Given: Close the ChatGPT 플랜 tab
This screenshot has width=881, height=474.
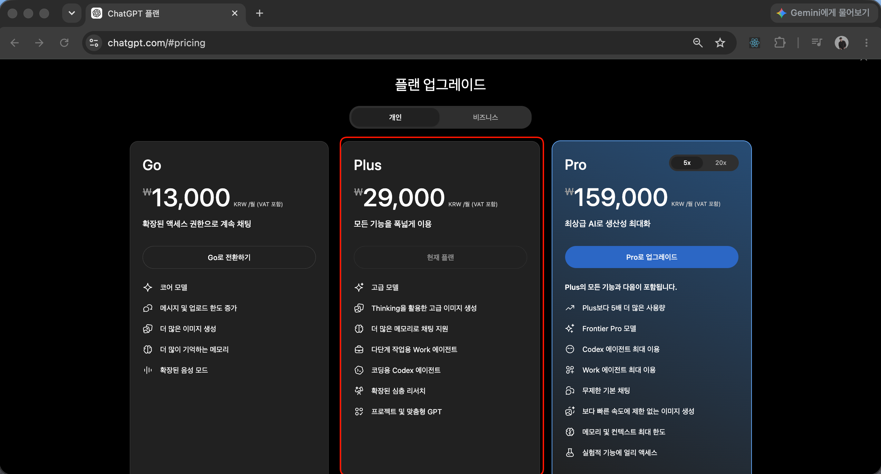Looking at the screenshot, I should [x=235, y=13].
